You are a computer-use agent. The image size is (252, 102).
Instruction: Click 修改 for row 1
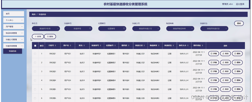pos(225,54)
